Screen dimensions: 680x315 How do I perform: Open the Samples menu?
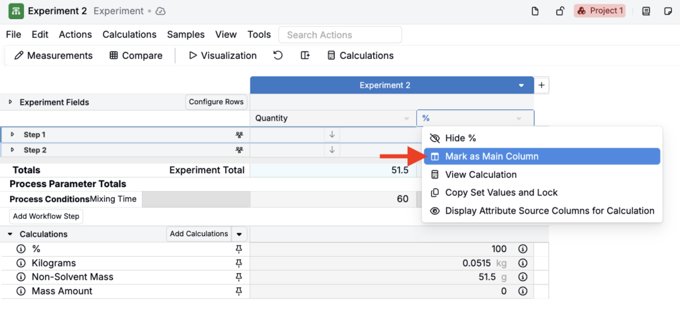pos(186,34)
